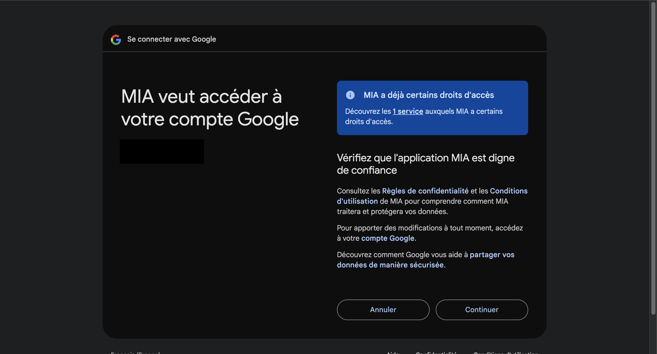Image resolution: width=657 pixels, height=354 pixels.
Task: Click the redacted account chip under the heading
Action: tap(162, 152)
